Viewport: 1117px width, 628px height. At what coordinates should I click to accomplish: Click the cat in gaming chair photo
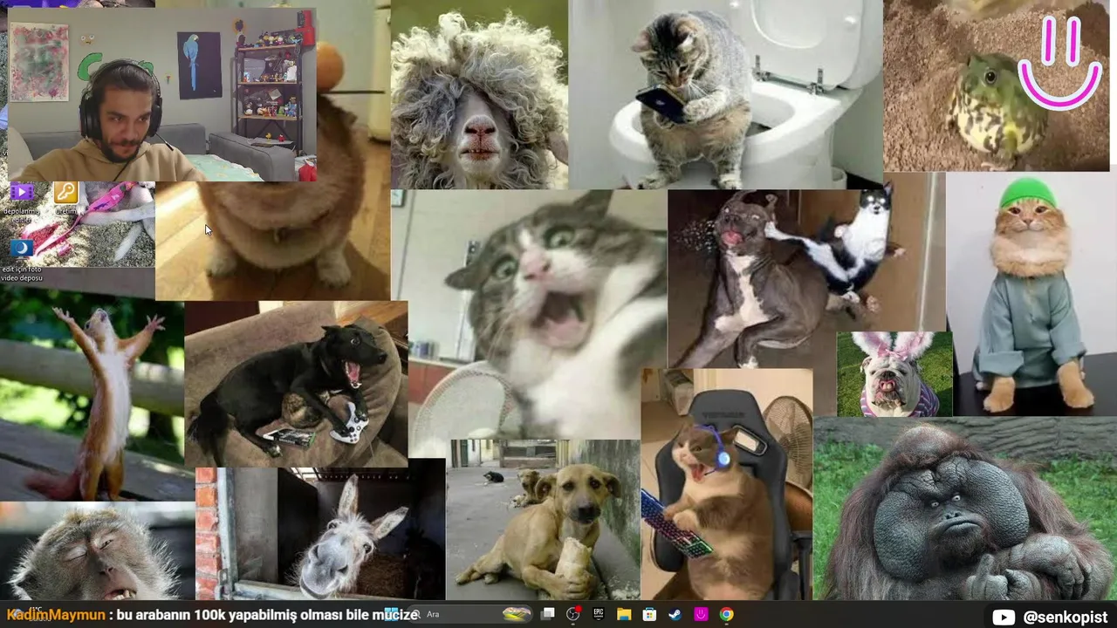[x=727, y=484]
